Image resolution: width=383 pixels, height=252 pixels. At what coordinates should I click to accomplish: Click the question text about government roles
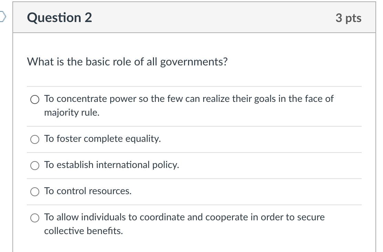[127, 62]
